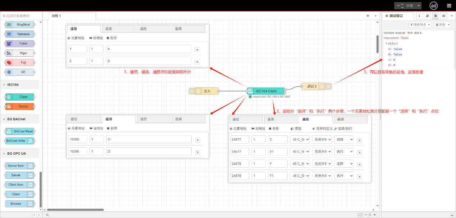Image resolution: width=456 pixels, height=218 pixels.
Task: Toggle the navigator map icon in footer
Action: coord(360,215)
